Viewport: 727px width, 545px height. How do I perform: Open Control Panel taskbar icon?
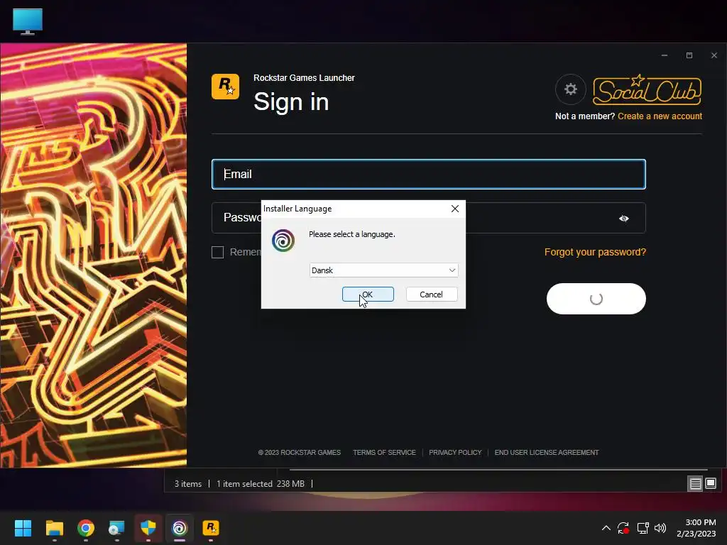[117, 528]
